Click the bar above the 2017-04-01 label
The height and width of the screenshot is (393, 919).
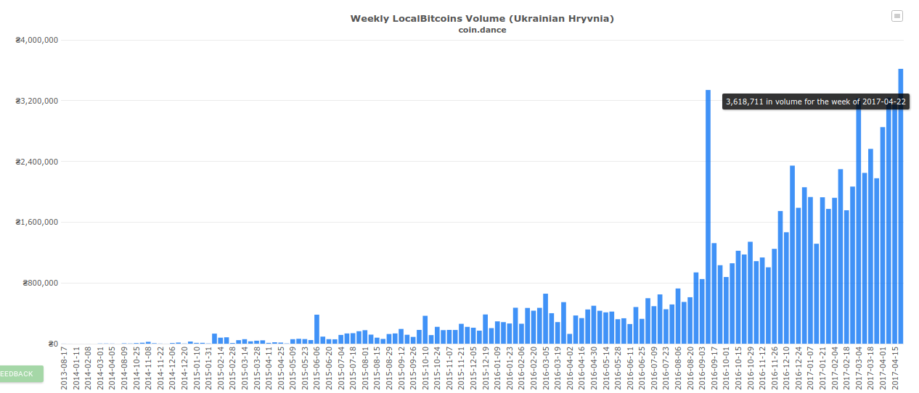pos(883,236)
